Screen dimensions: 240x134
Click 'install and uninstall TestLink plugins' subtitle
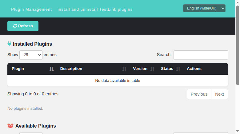(x=95, y=9)
